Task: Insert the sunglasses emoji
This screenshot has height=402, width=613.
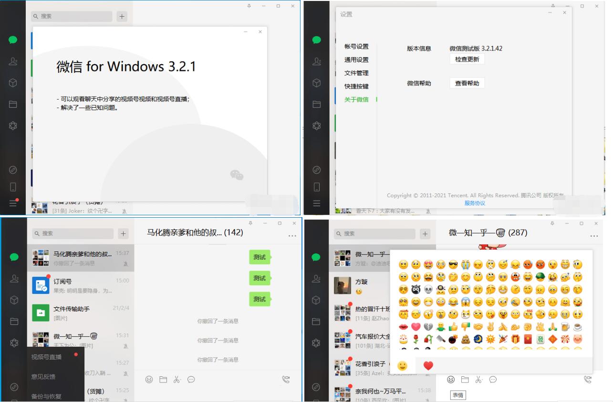Action: [453, 264]
